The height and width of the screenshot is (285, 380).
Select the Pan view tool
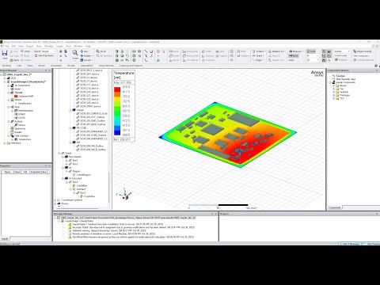pyautogui.click(x=84, y=51)
